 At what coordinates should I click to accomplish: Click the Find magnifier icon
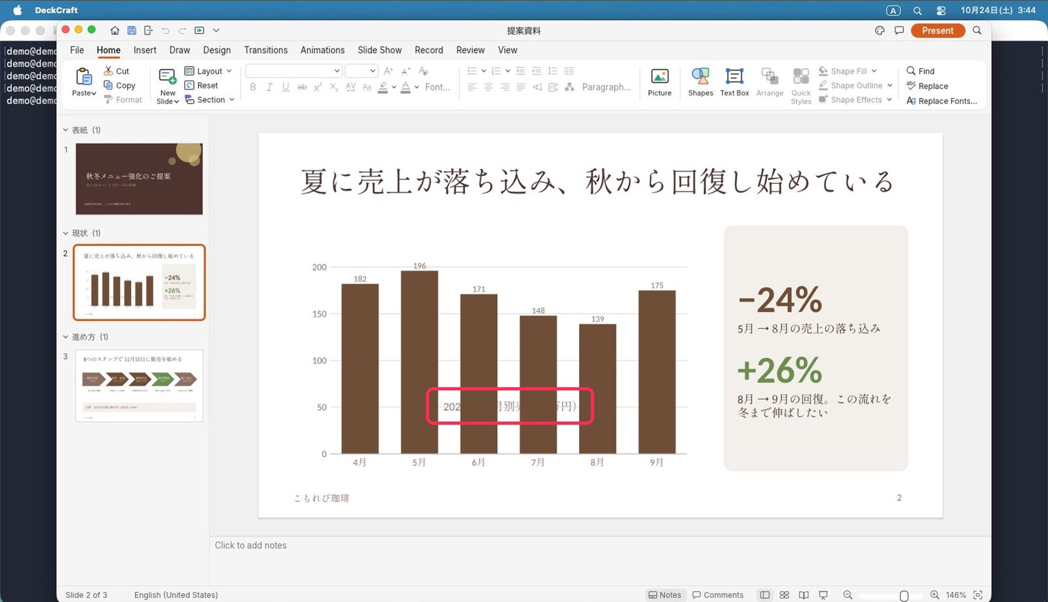(910, 71)
